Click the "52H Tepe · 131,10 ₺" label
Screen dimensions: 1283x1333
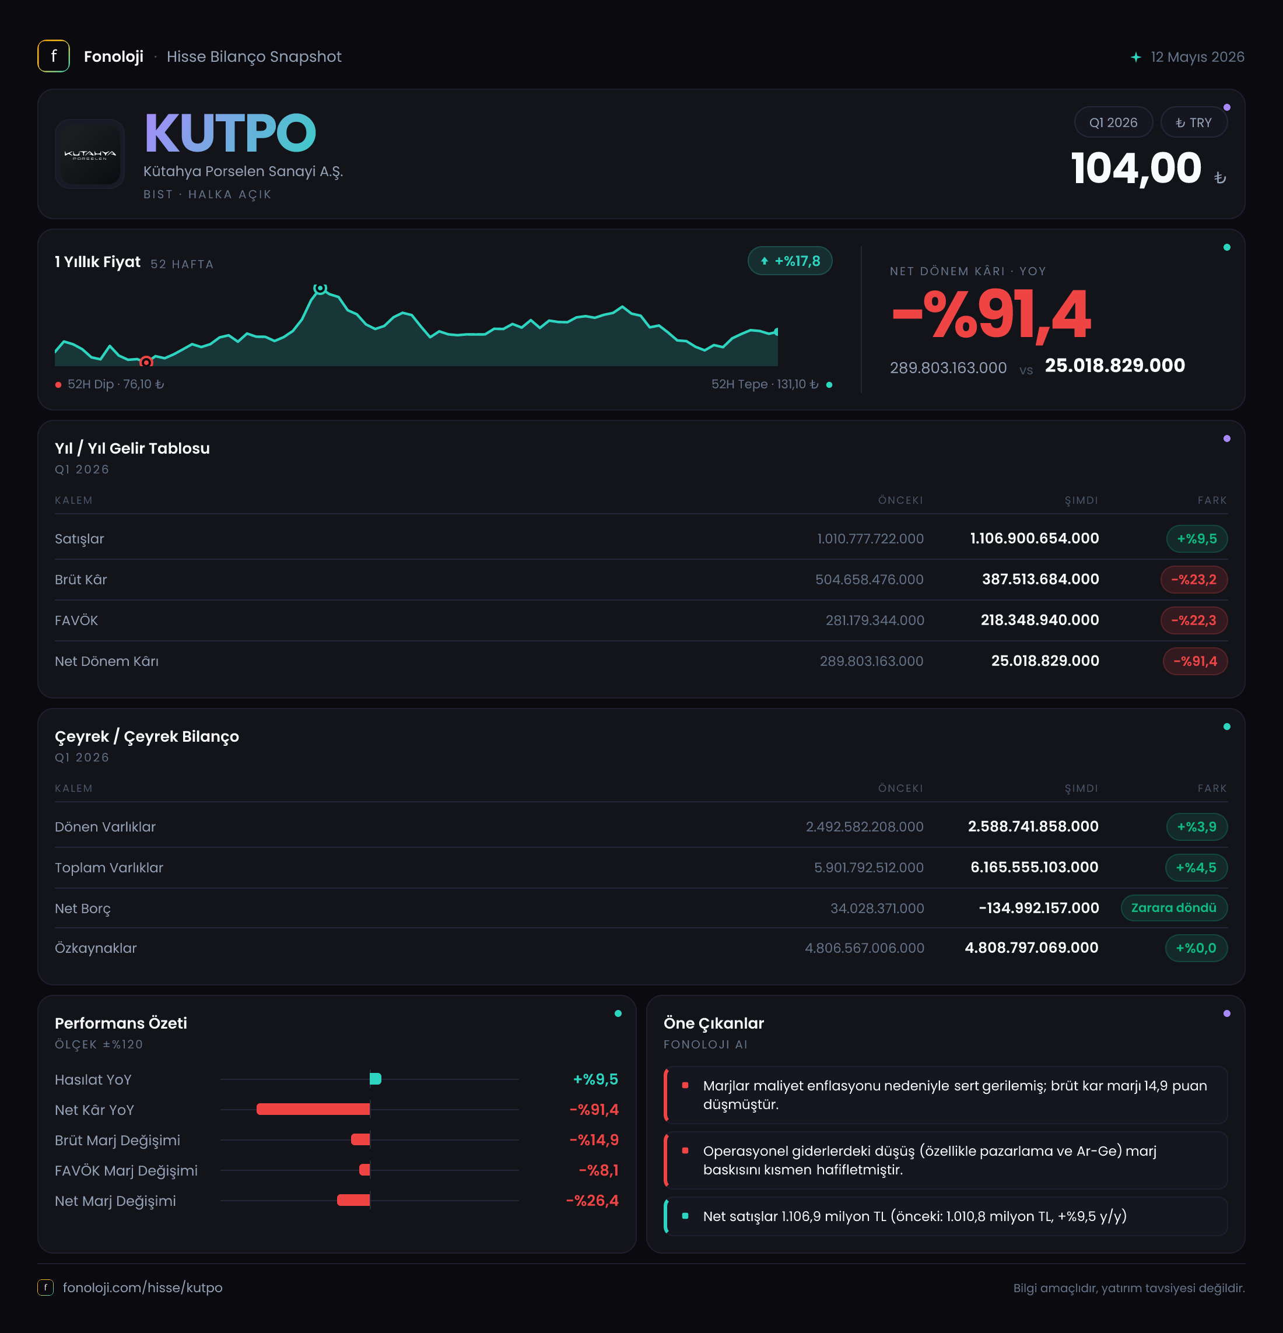[765, 384]
